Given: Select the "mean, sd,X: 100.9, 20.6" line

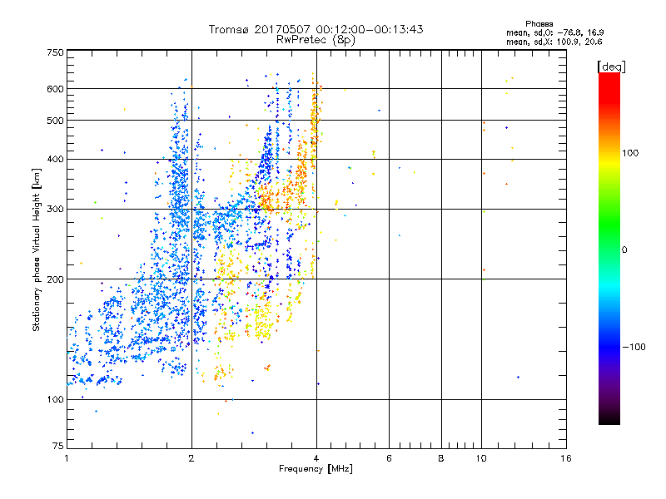Looking at the screenshot, I should pos(554,42).
